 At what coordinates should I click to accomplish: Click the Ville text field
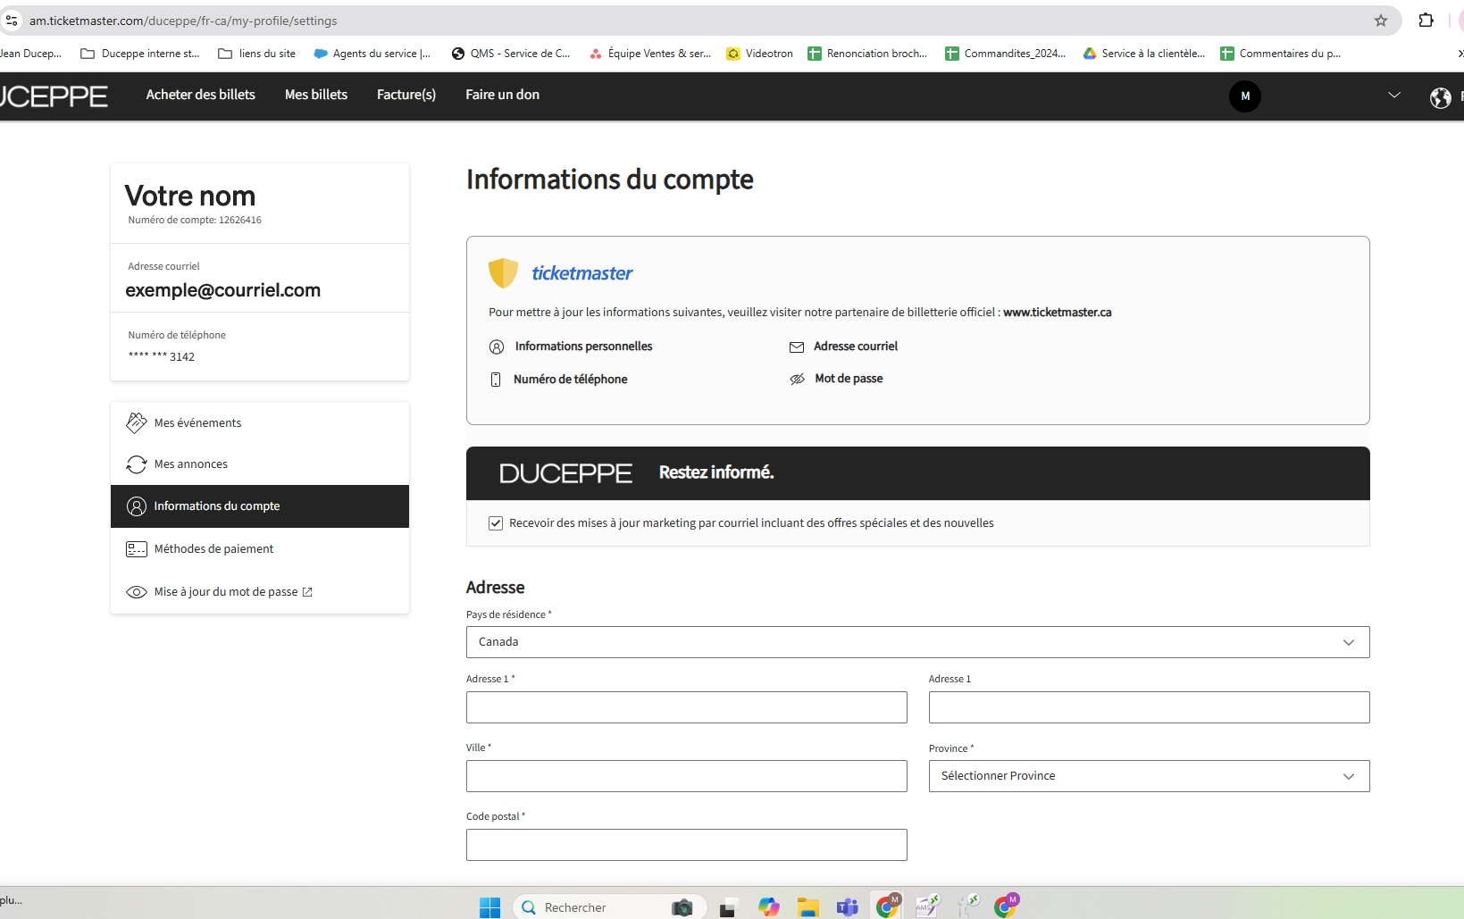tap(686, 776)
